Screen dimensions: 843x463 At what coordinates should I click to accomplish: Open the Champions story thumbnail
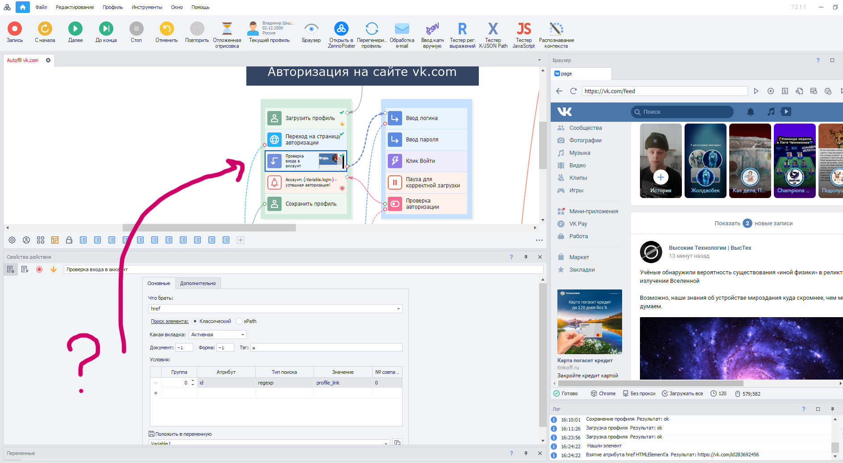pyautogui.click(x=795, y=161)
